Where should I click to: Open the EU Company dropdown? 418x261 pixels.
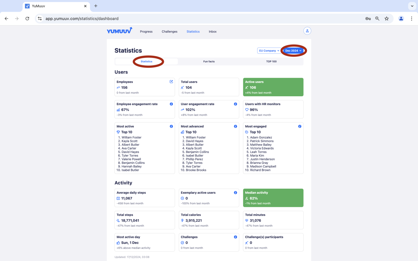(x=269, y=50)
